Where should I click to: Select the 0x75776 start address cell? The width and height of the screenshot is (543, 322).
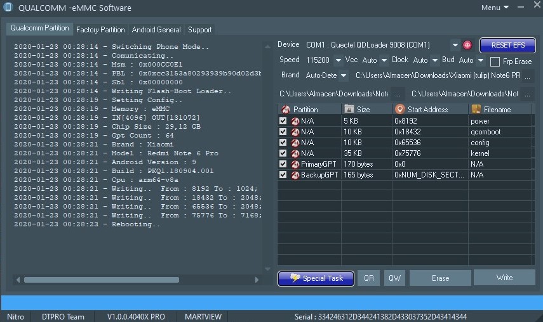click(x=430, y=153)
